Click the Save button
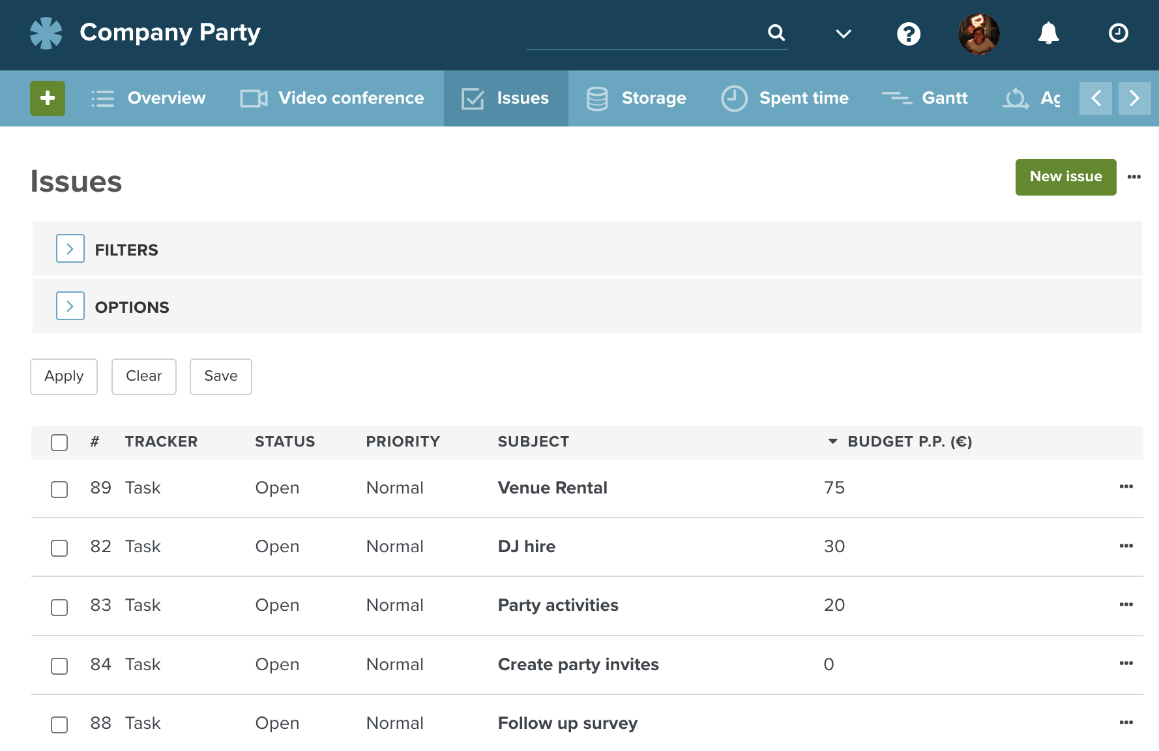 221,376
